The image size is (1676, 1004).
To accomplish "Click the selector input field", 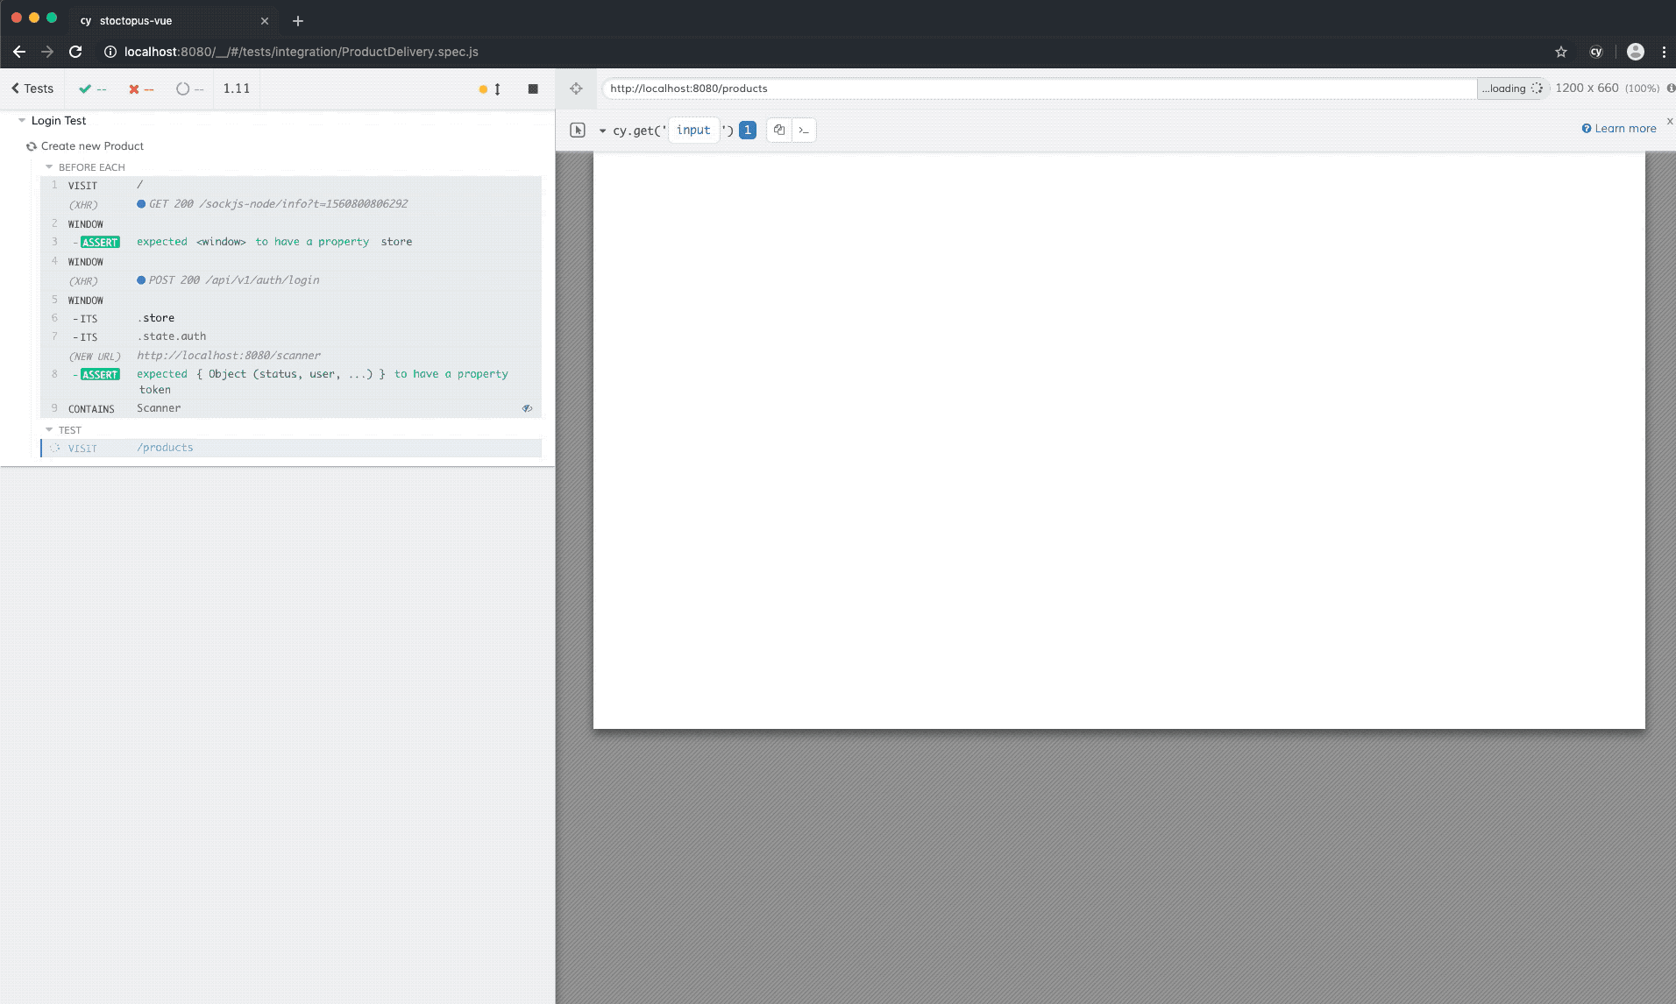I will point(693,130).
